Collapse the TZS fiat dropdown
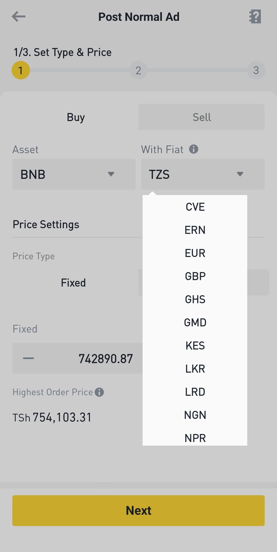 pos(203,174)
